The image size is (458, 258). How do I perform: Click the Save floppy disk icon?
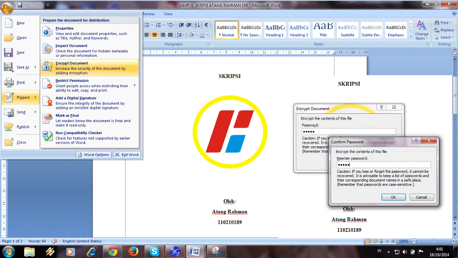click(x=8, y=52)
